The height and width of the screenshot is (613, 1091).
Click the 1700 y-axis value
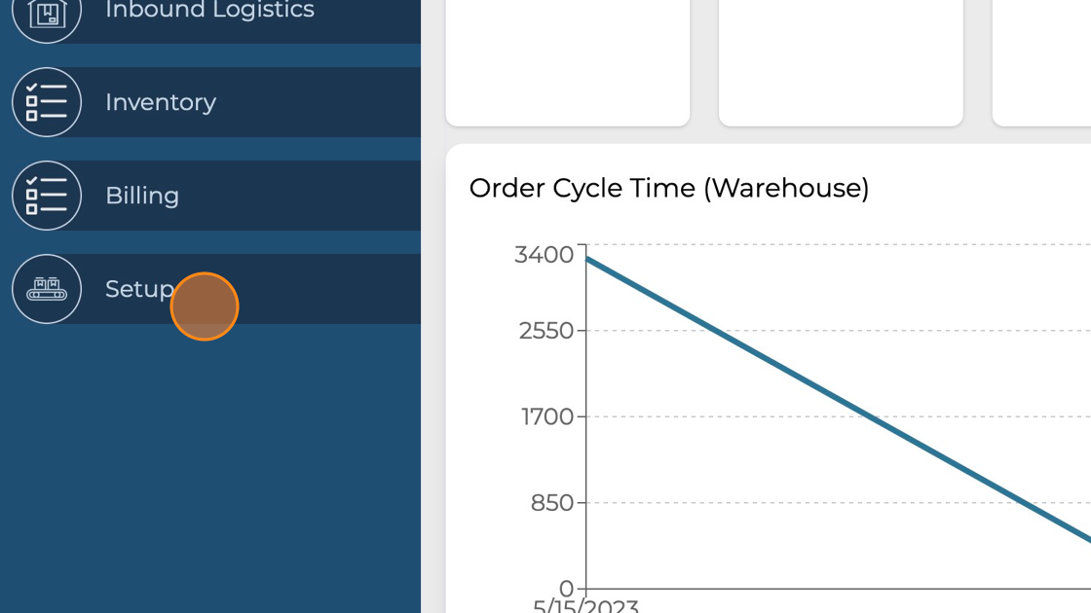click(x=548, y=417)
